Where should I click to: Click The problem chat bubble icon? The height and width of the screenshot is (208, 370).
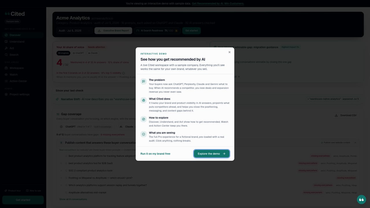pos(143,81)
